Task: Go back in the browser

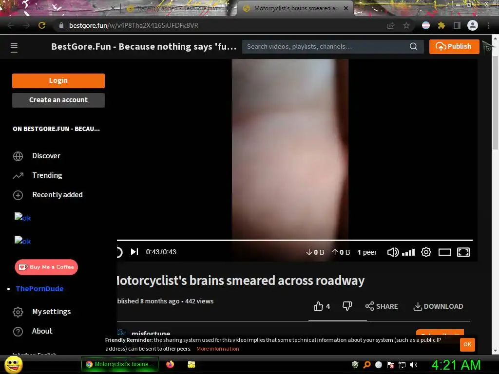Action: click(11, 25)
